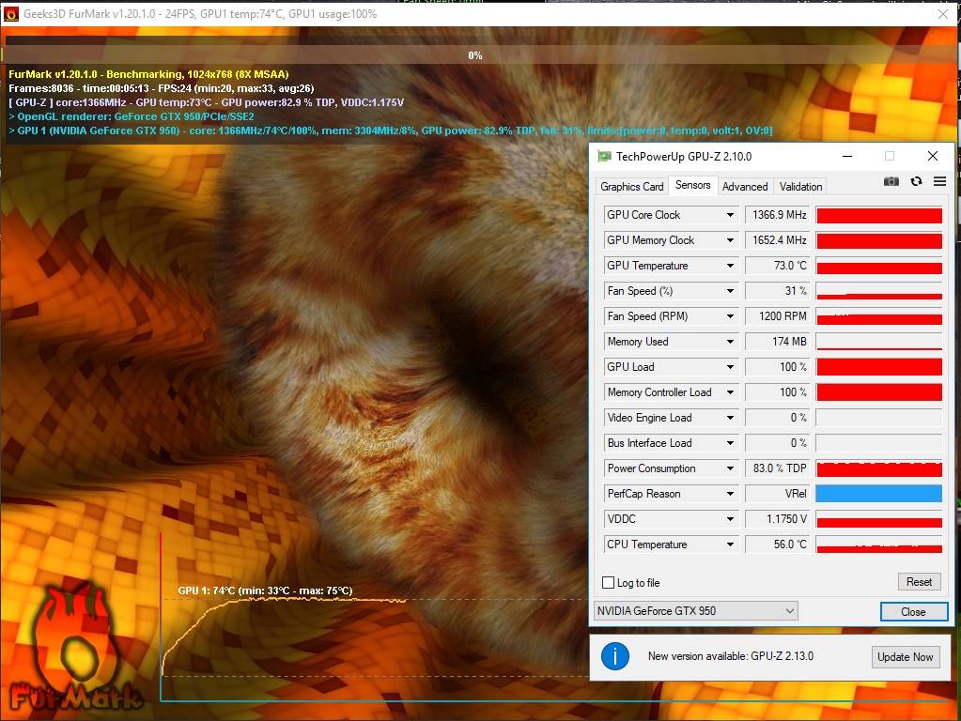Click the GPU 1 temperature graph label

pyautogui.click(x=265, y=591)
